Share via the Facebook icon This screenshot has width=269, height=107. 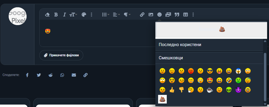pos(27,75)
